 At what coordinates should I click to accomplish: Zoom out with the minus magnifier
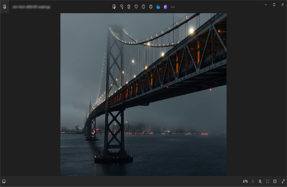pos(253,181)
